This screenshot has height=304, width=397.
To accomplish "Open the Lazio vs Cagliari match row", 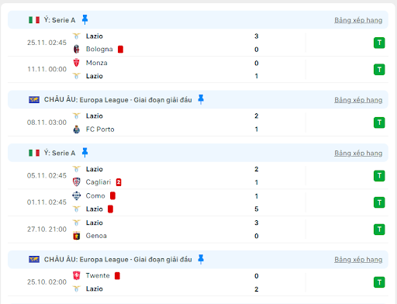I will click(x=198, y=175).
